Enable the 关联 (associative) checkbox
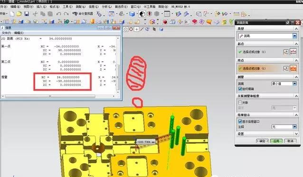 pos(240,102)
